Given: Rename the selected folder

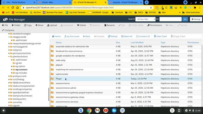Looking at the screenshot, I should [x=109, y=25].
